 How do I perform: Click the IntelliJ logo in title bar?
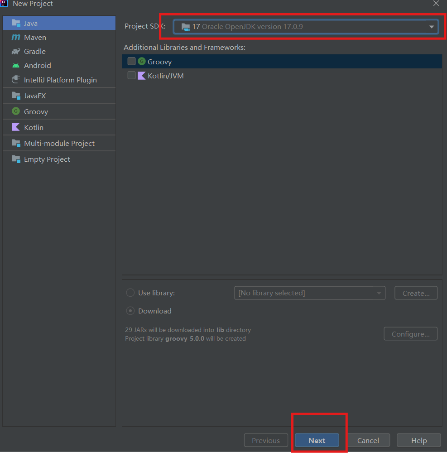pos(4,3)
